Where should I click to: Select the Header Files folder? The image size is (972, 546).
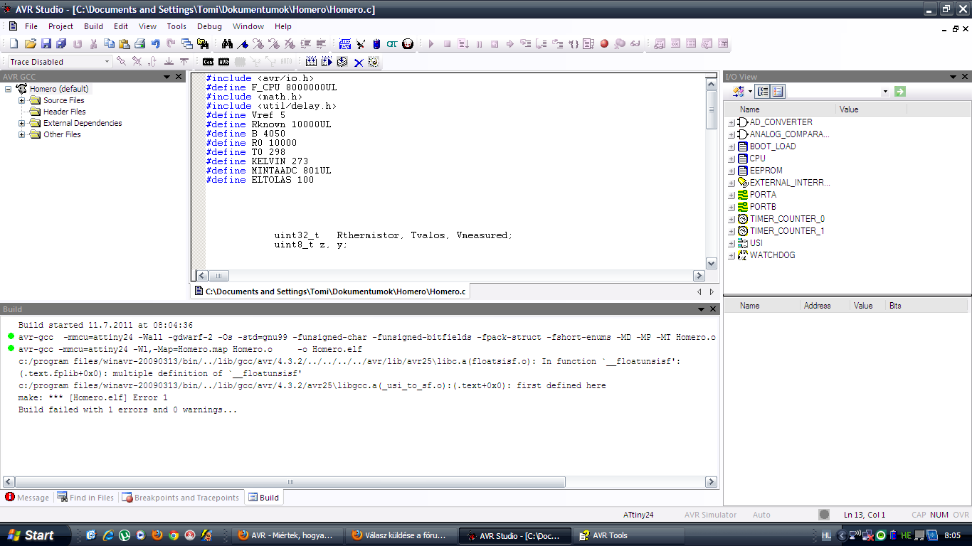tap(64, 112)
